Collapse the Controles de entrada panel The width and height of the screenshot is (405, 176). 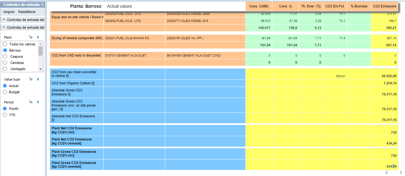point(42,5)
